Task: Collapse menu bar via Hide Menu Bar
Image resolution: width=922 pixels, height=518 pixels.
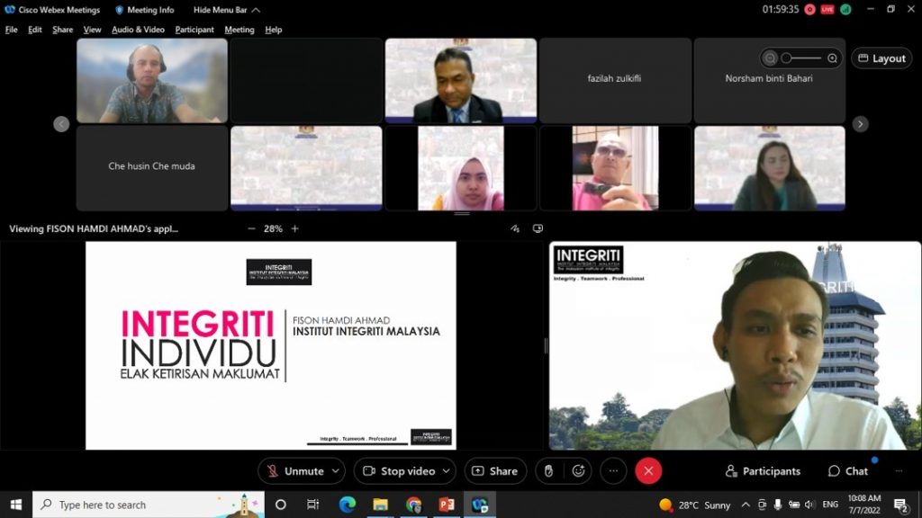Action: [226, 10]
